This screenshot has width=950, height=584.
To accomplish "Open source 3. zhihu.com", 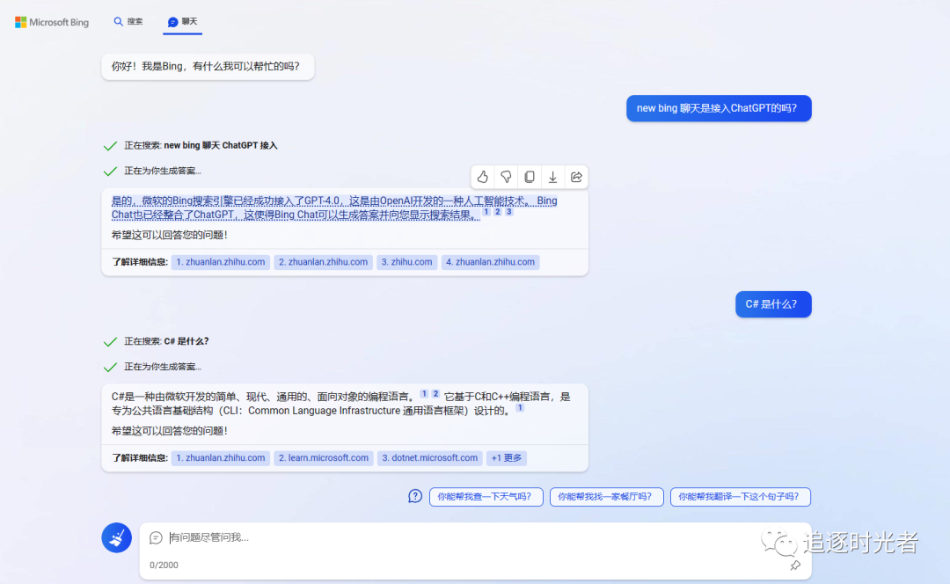I will pos(406,262).
